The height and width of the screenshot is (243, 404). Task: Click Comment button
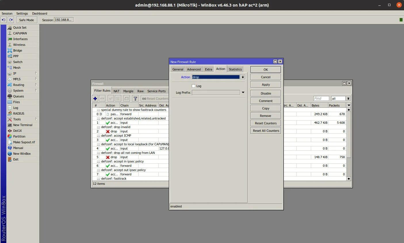click(266, 101)
